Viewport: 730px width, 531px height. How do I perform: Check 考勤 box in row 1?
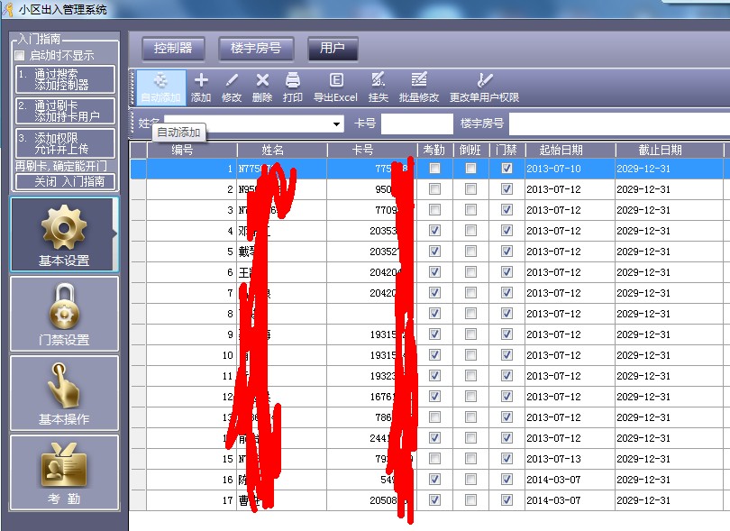[x=434, y=169]
